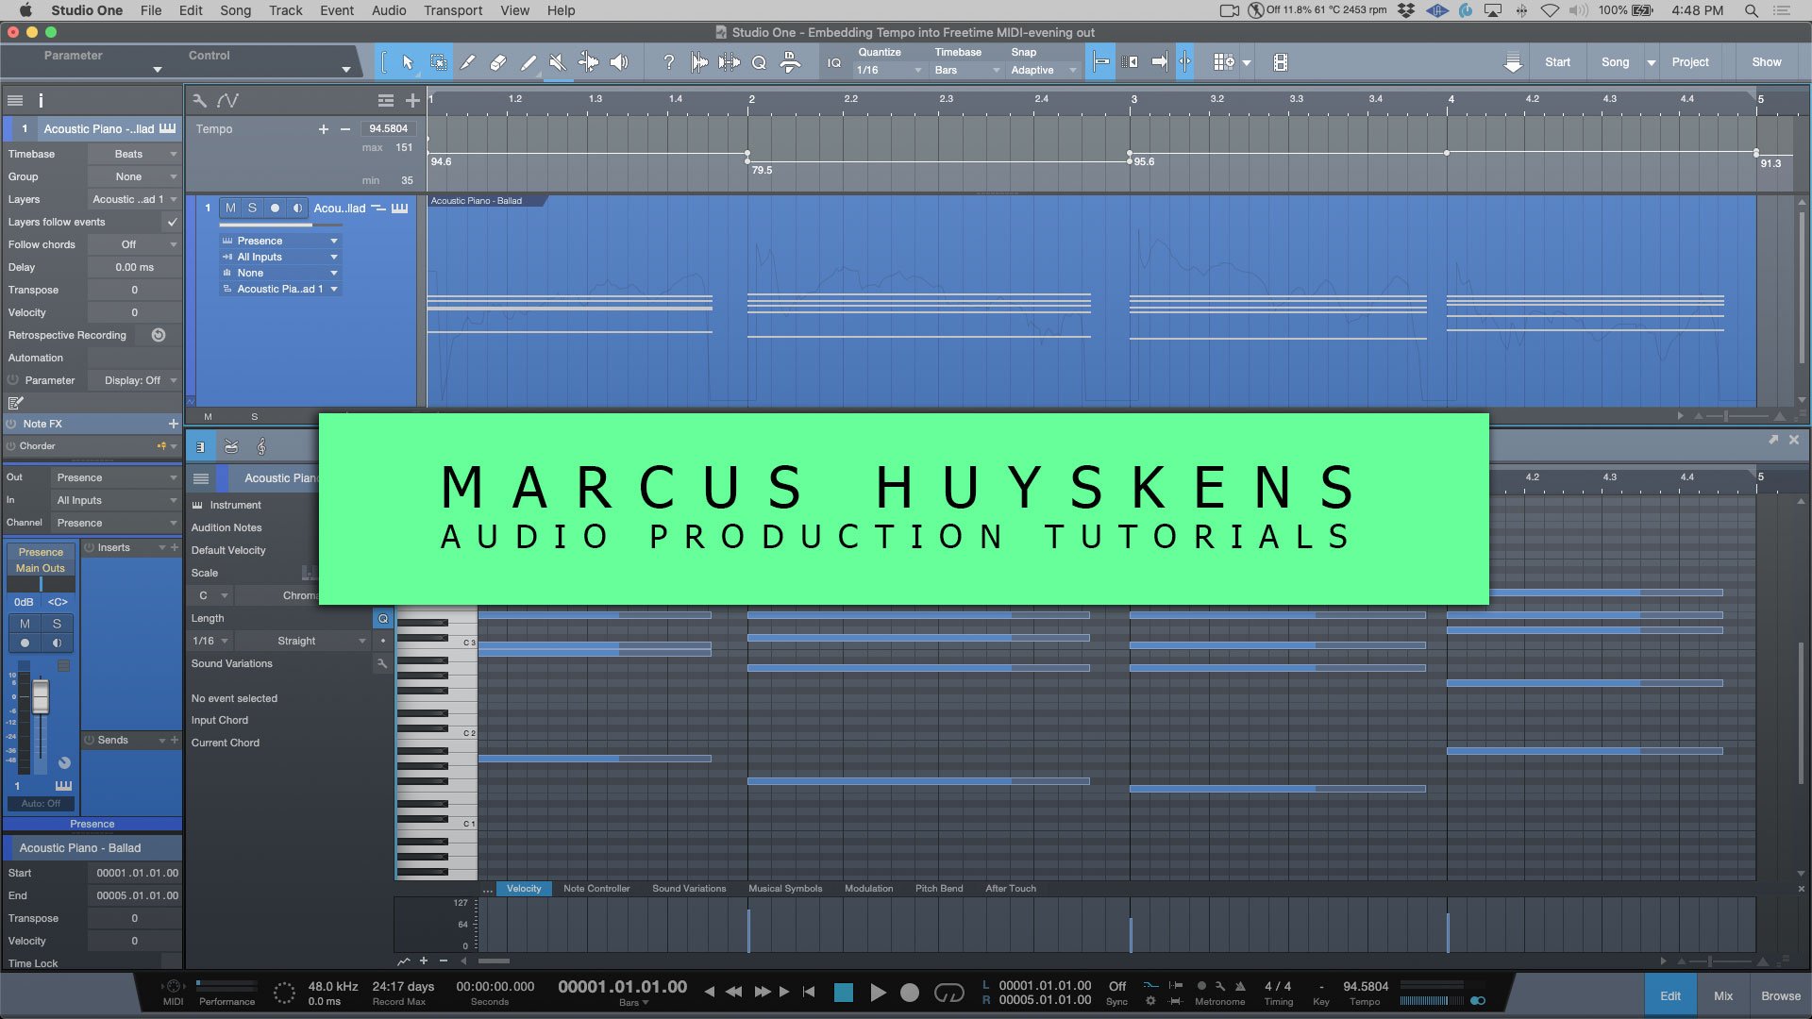Toggle Chorder Note FX power
1812x1019 pixels.
pos(11,446)
